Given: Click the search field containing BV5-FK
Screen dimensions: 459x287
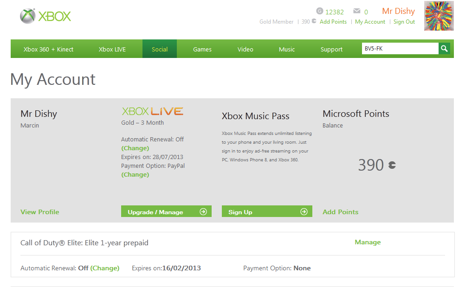Looking at the screenshot, I should [x=400, y=49].
